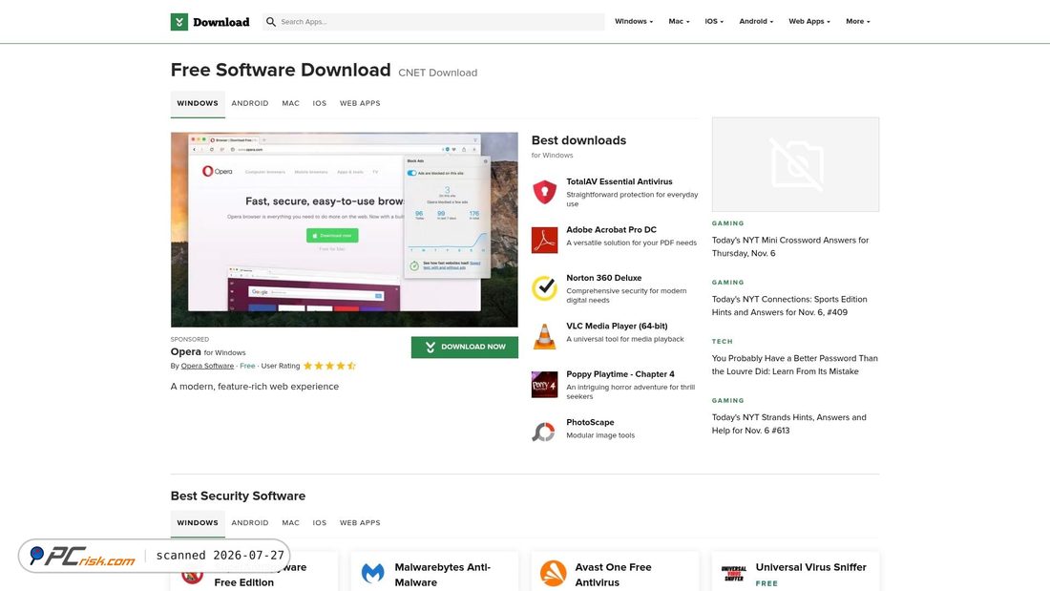Click the green DOWNLOAD NOW button

click(465, 348)
